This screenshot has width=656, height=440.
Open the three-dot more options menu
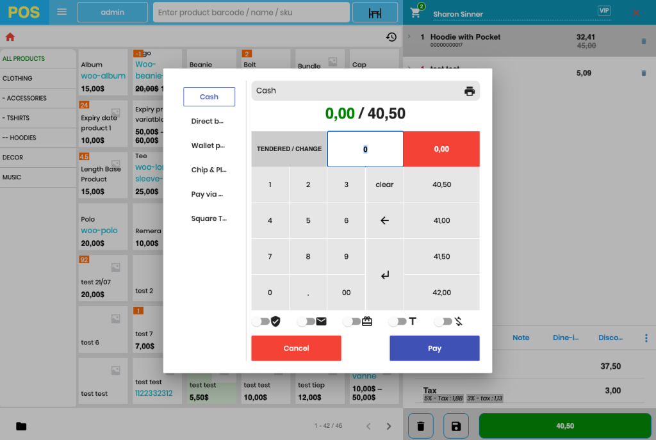(x=646, y=338)
